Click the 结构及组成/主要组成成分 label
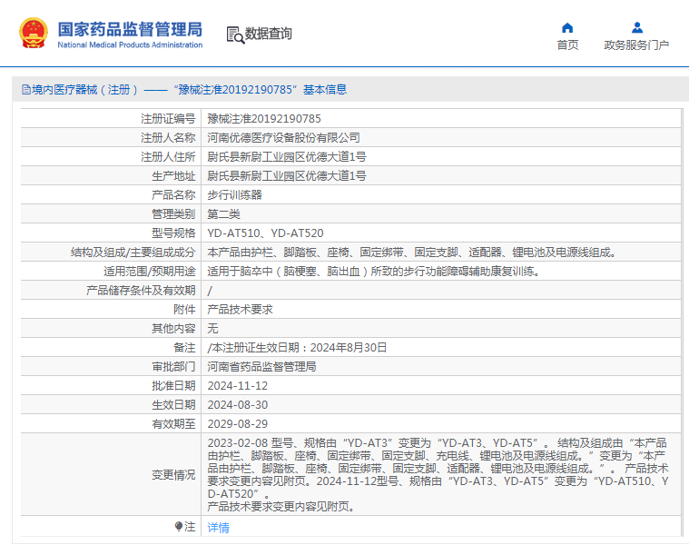This screenshot has width=689, height=545. pyautogui.click(x=133, y=253)
